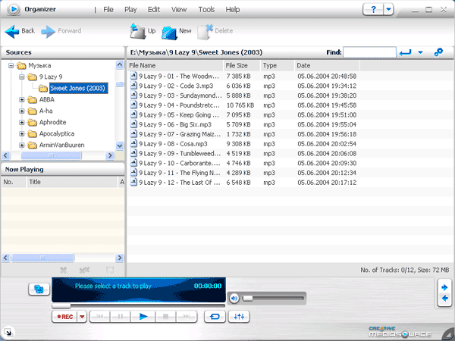Skip to next track
Viewport: 455px width, 341px height.
point(187,317)
